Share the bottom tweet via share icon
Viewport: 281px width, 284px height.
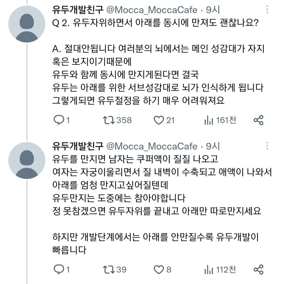[x=258, y=269]
